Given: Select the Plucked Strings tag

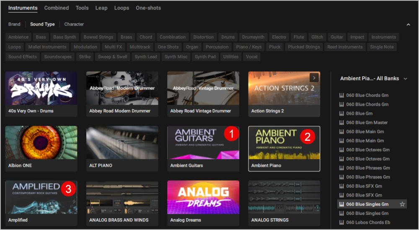Looking at the screenshot, I should [x=304, y=47].
